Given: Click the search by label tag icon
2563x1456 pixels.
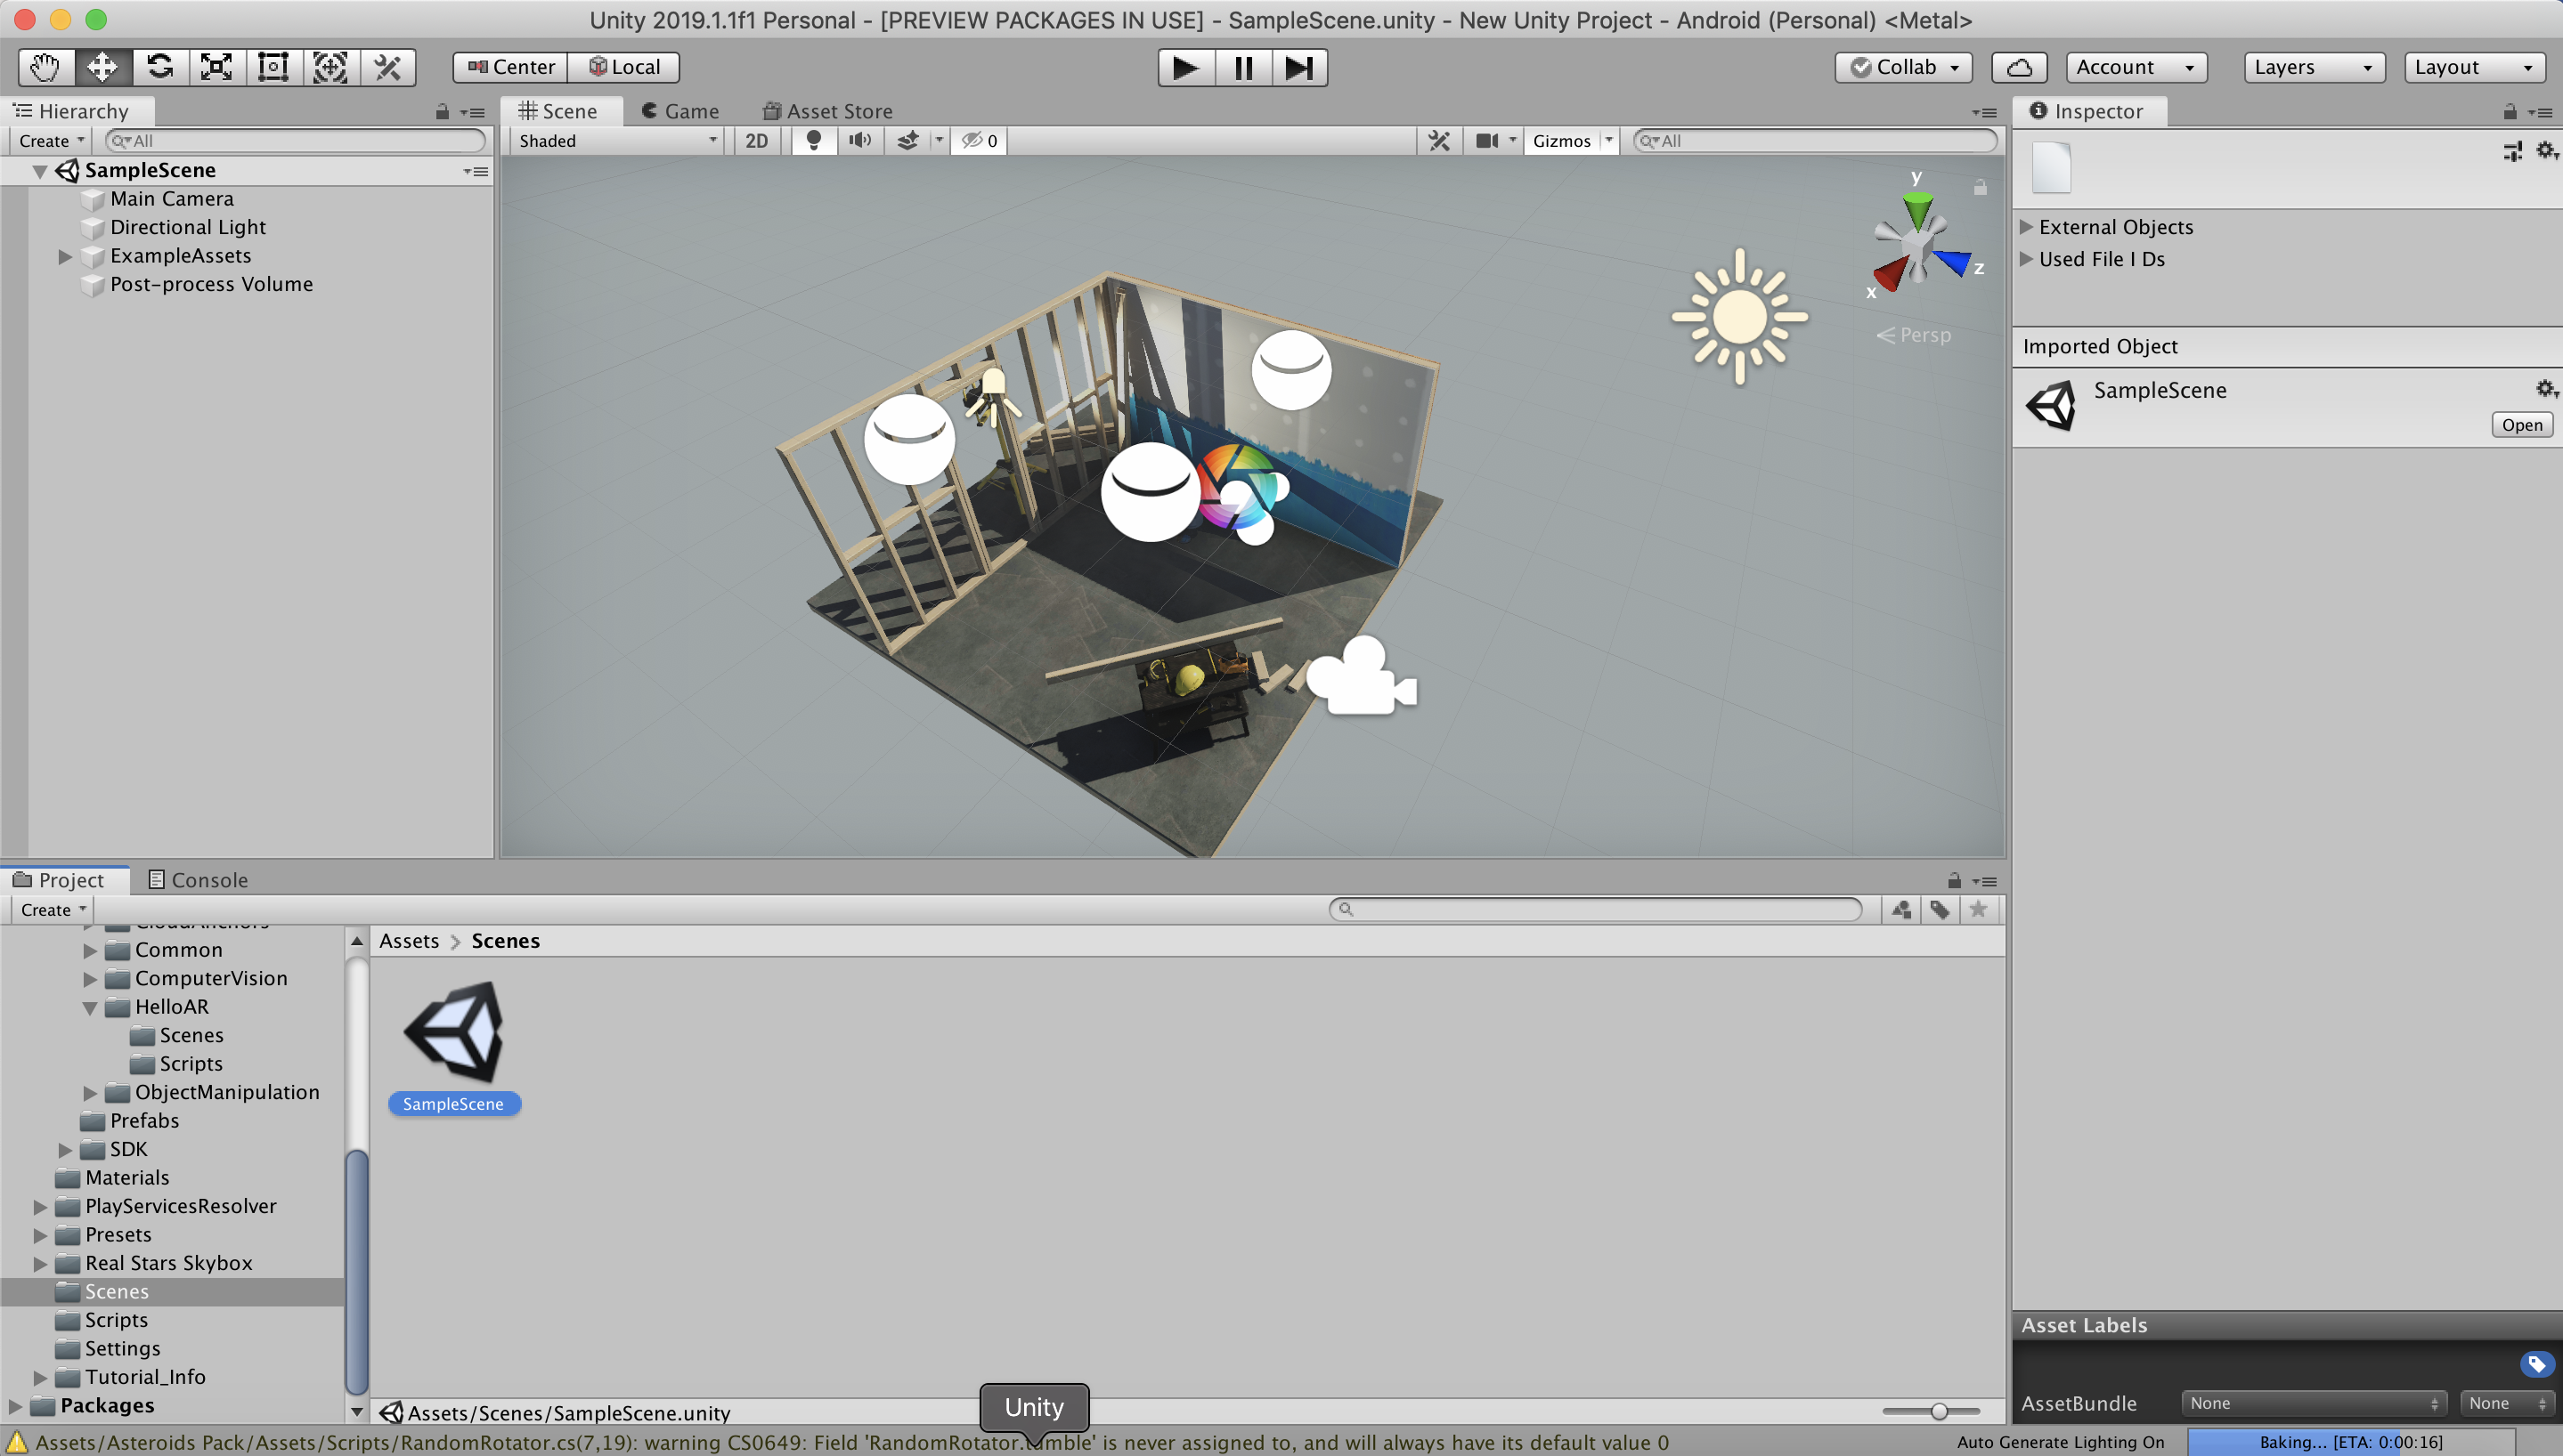Looking at the screenshot, I should point(1940,909).
